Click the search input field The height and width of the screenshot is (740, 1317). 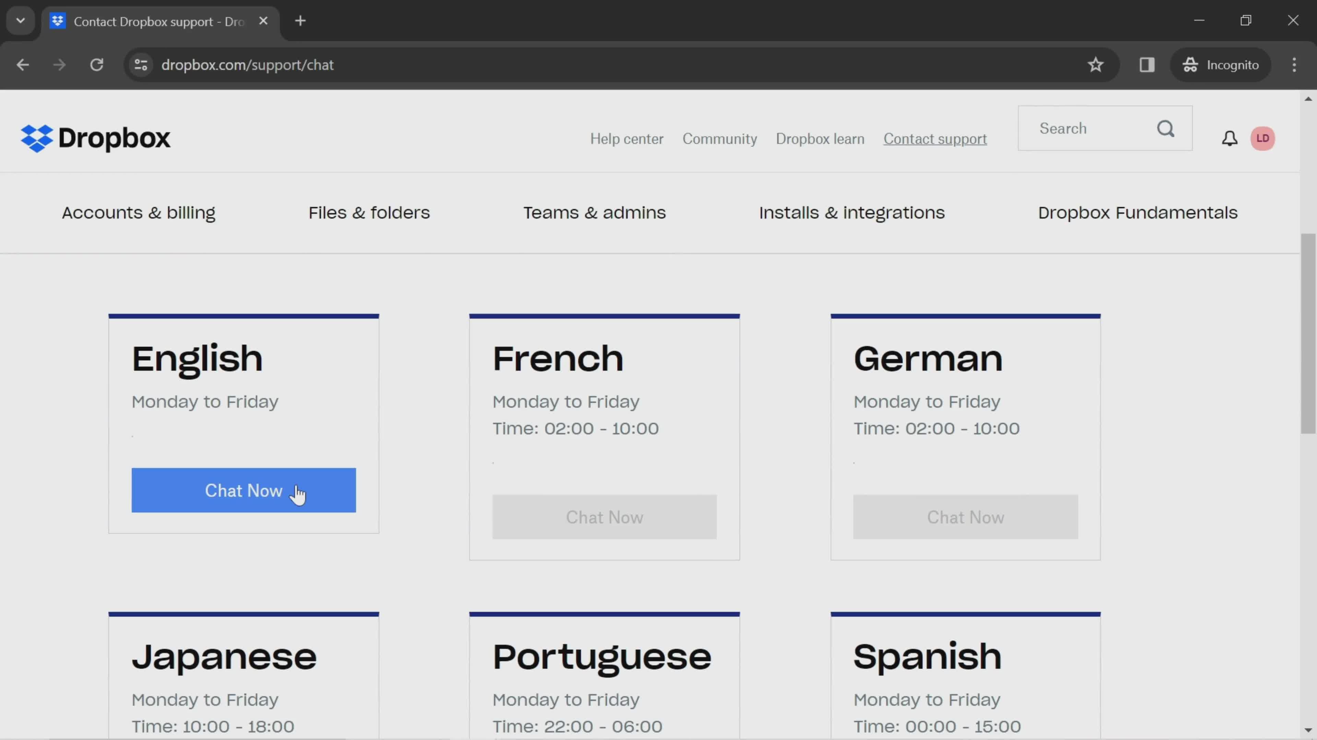[1086, 128]
